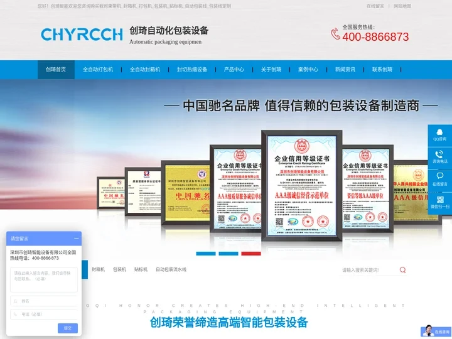Open the 全自动封箱机 menu
The height and width of the screenshot is (339, 452).
[x=145, y=70]
